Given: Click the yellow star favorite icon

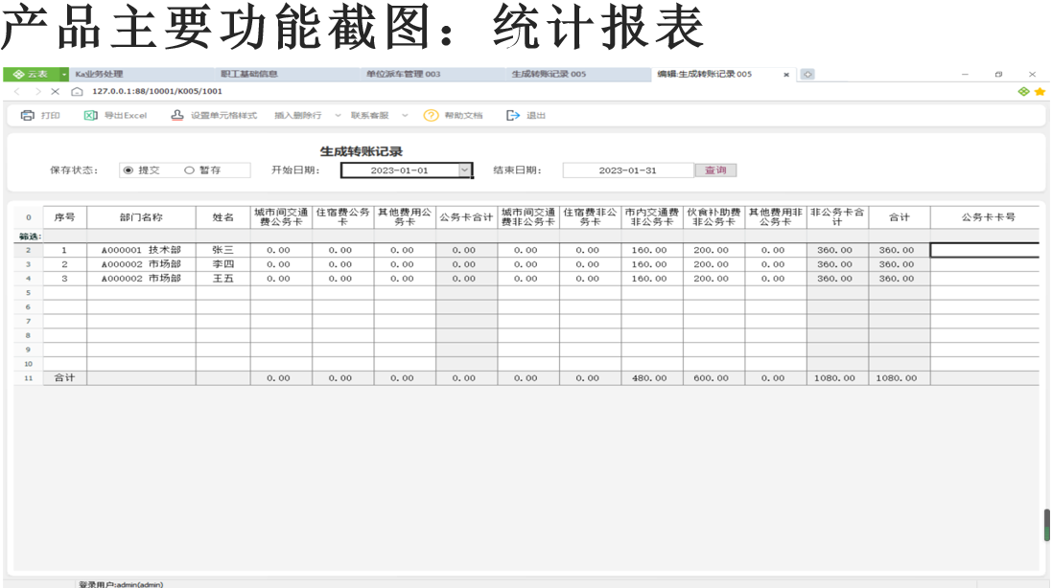Looking at the screenshot, I should click(x=1040, y=91).
